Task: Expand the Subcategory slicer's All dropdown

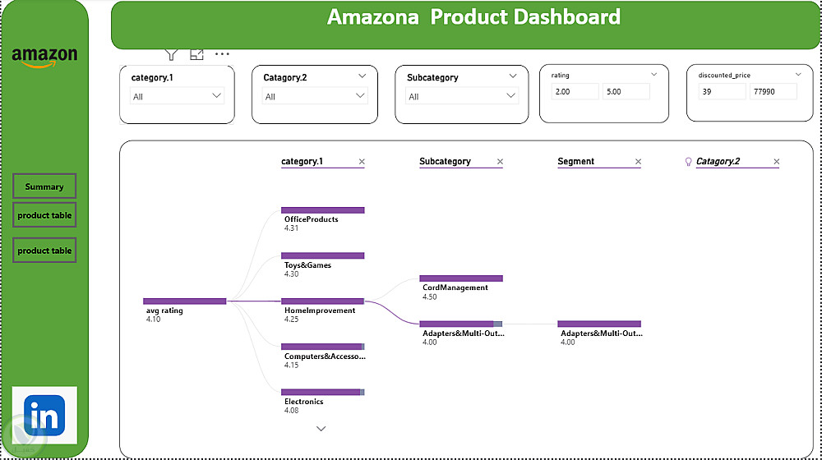Action: [463, 96]
